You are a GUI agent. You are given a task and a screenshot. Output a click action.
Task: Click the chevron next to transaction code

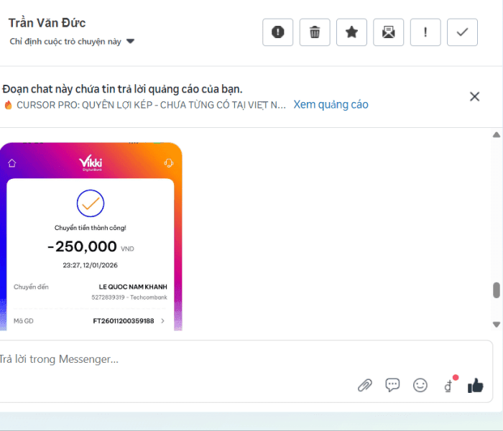[162, 321]
